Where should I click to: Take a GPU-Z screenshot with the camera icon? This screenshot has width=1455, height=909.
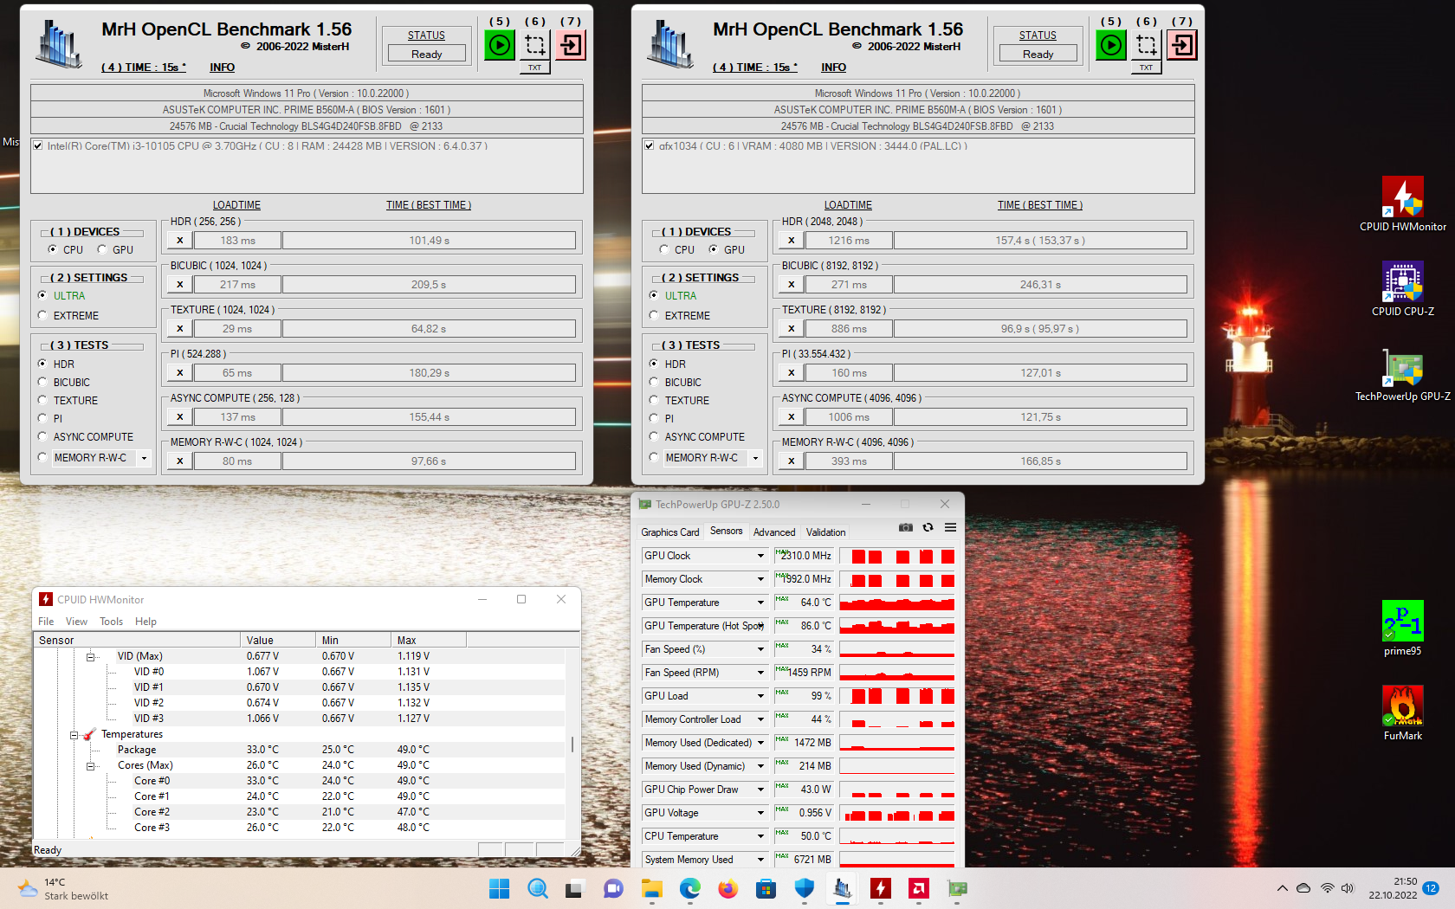(x=906, y=527)
